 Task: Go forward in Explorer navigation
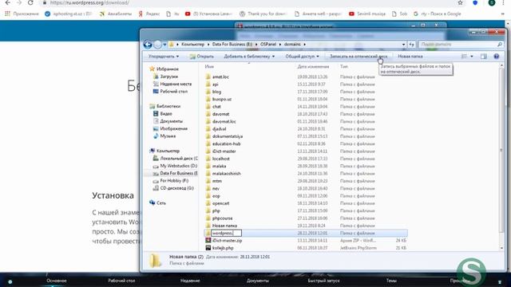158,45
